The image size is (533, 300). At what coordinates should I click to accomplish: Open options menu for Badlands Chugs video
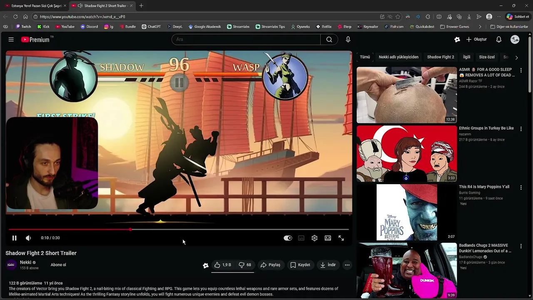point(521,246)
